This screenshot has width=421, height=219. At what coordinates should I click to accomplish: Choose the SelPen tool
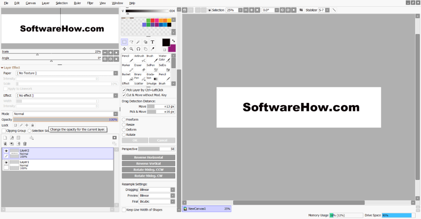click(152, 67)
